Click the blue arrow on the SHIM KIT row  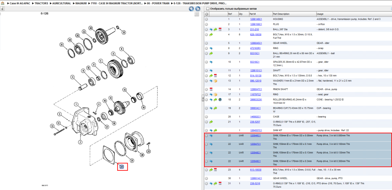[211, 130]
